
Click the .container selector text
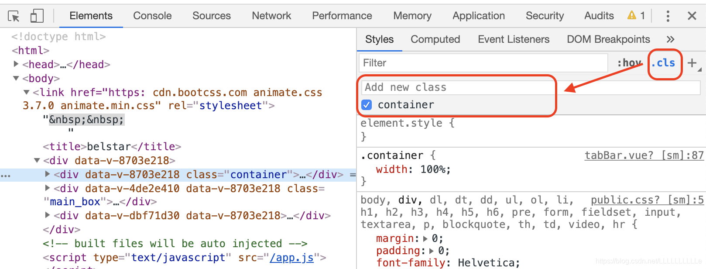[x=392, y=155]
